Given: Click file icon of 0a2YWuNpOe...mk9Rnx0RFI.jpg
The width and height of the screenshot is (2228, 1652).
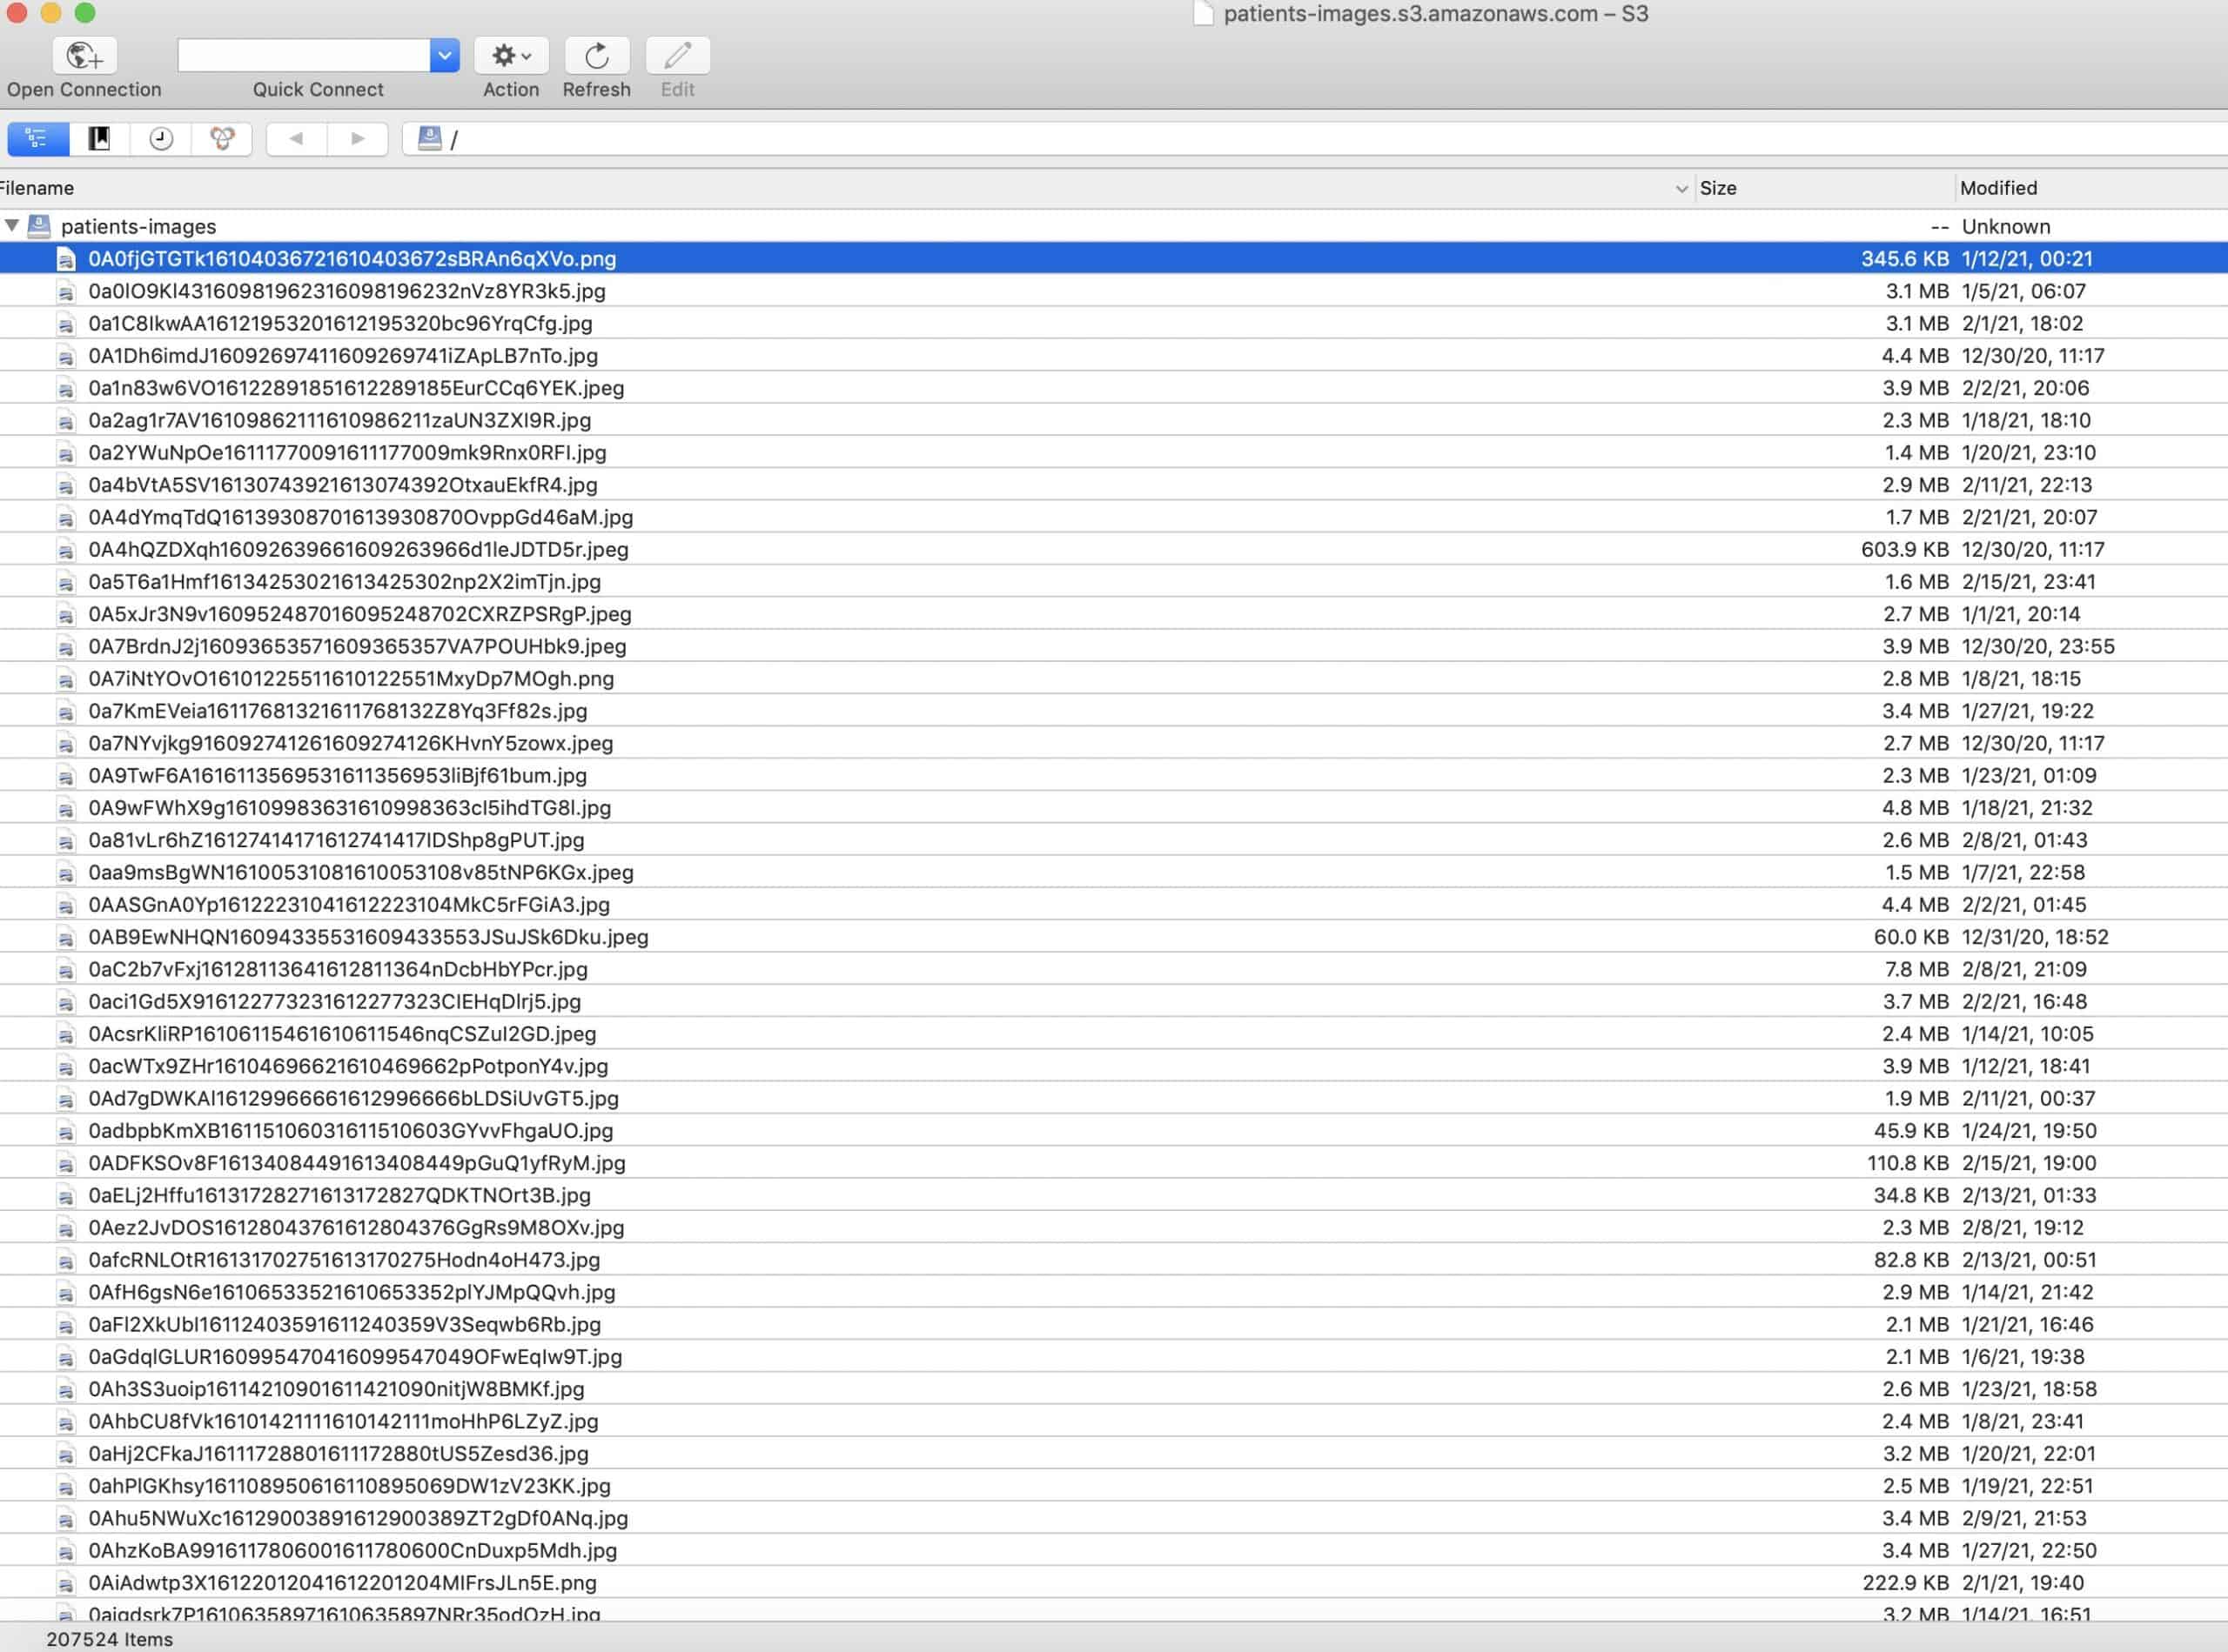Looking at the screenshot, I should tap(66, 453).
